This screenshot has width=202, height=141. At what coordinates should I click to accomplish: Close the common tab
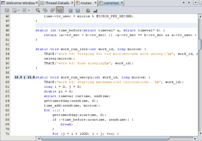pyautogui.click(x=122, y=3)
